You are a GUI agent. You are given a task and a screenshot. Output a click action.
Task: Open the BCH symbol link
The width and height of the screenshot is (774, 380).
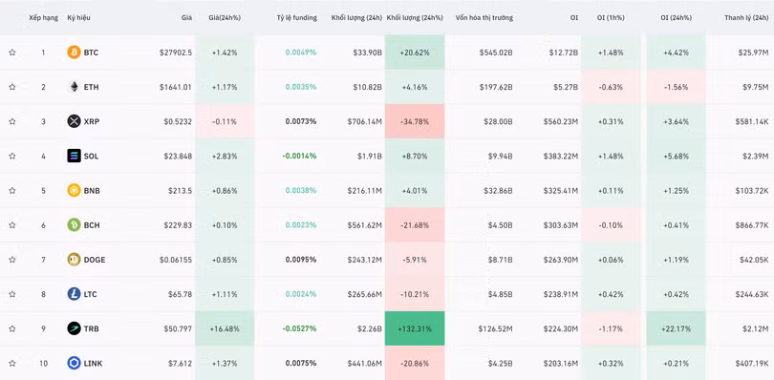[x=92, y=225]
